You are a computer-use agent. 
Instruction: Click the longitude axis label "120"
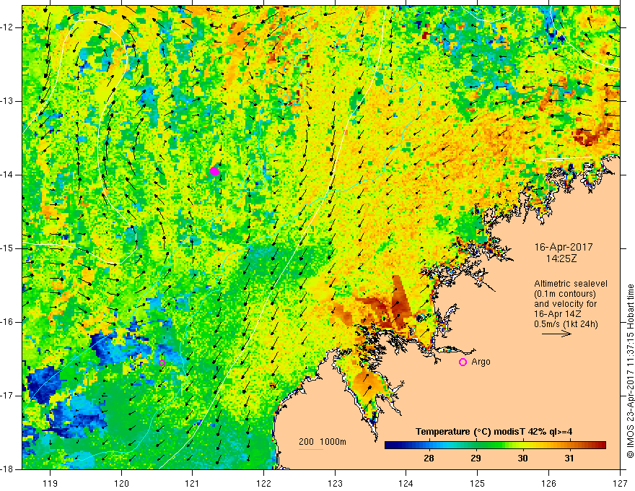point(121,483)
